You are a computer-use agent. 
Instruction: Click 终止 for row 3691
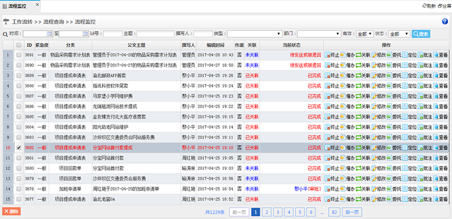pos(332,55)
